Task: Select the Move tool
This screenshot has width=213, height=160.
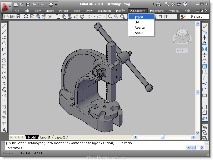Action: 205,55
